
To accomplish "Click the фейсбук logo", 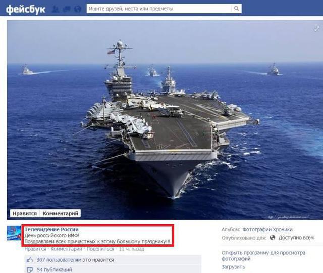I will 26,9.
